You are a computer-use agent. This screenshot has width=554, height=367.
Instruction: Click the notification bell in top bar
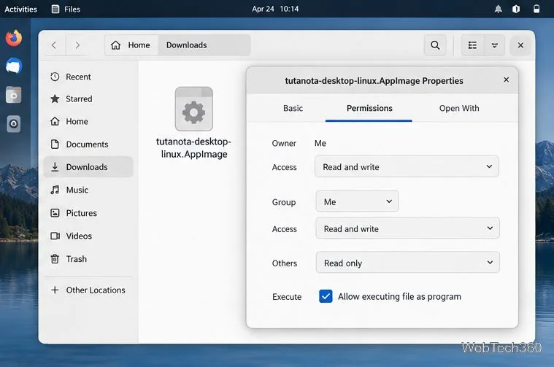499,9
